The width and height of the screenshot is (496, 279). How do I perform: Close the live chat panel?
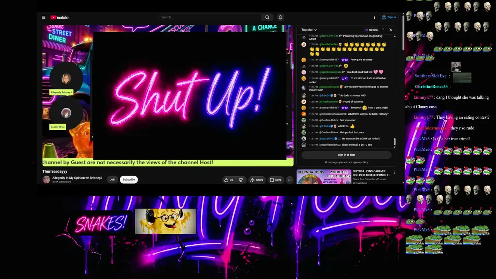tap(391, 30)
